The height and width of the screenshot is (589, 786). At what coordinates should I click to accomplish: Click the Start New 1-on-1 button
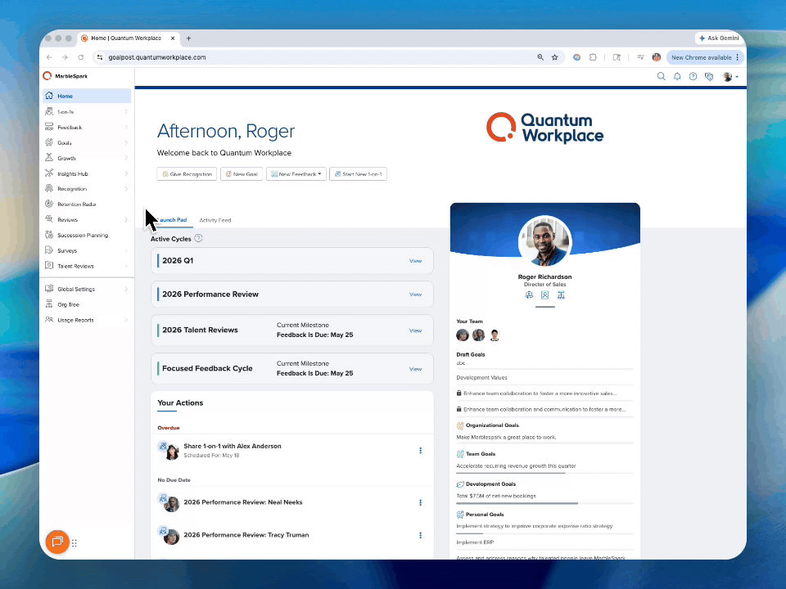(x=358, y=173)
